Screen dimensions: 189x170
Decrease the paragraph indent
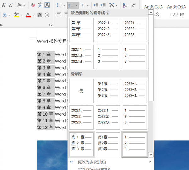click(96, 5)
